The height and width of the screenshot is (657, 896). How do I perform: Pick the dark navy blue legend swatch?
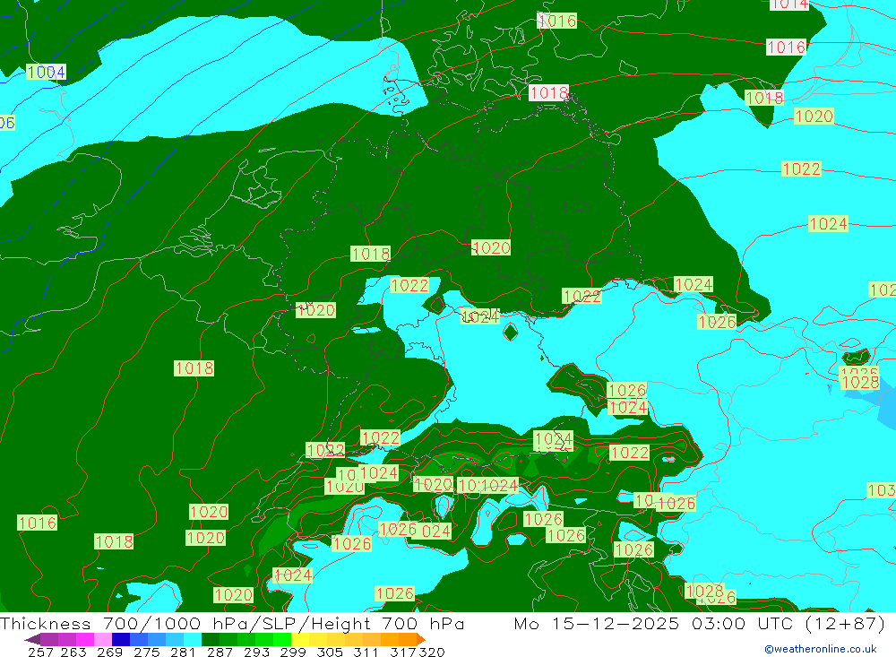(x=121, y=639)
